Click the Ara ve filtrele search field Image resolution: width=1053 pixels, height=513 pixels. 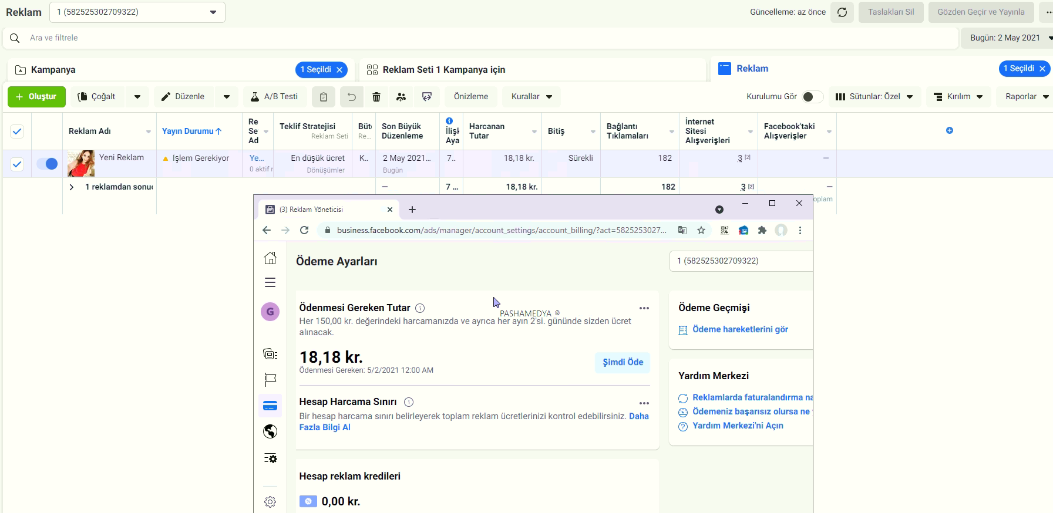(481, 38)
